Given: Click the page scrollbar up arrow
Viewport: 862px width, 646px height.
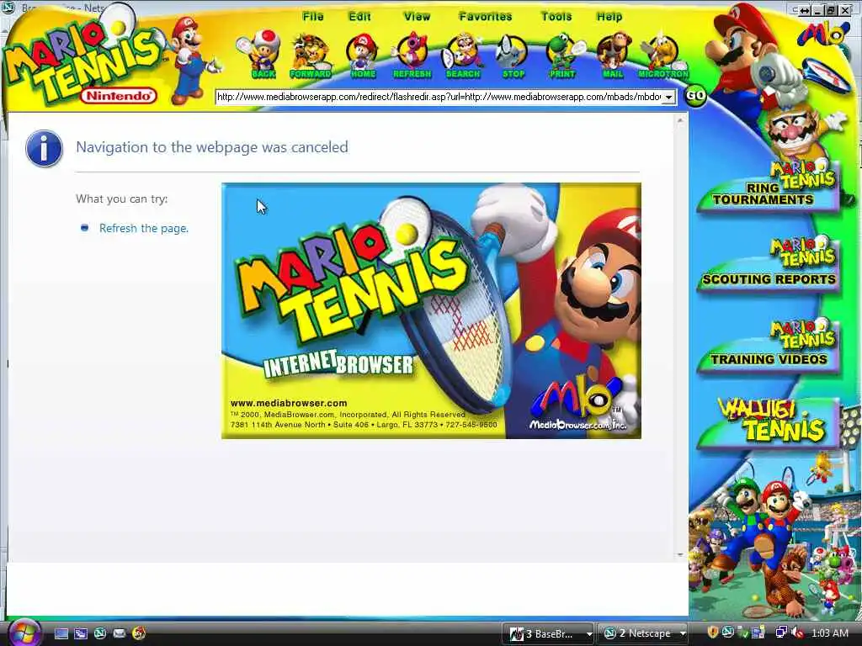Looking at the screenshot, I should click(x=680, y=119).
